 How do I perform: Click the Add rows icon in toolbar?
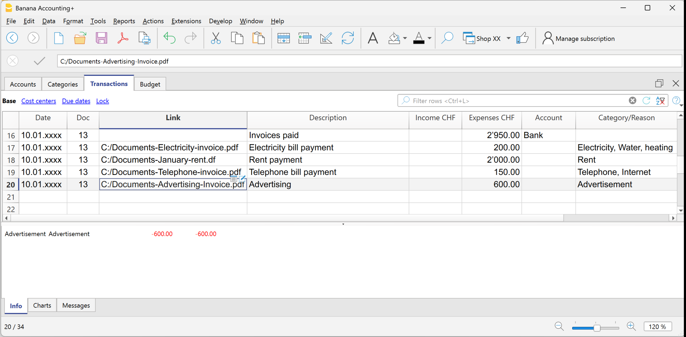[283, 38]
